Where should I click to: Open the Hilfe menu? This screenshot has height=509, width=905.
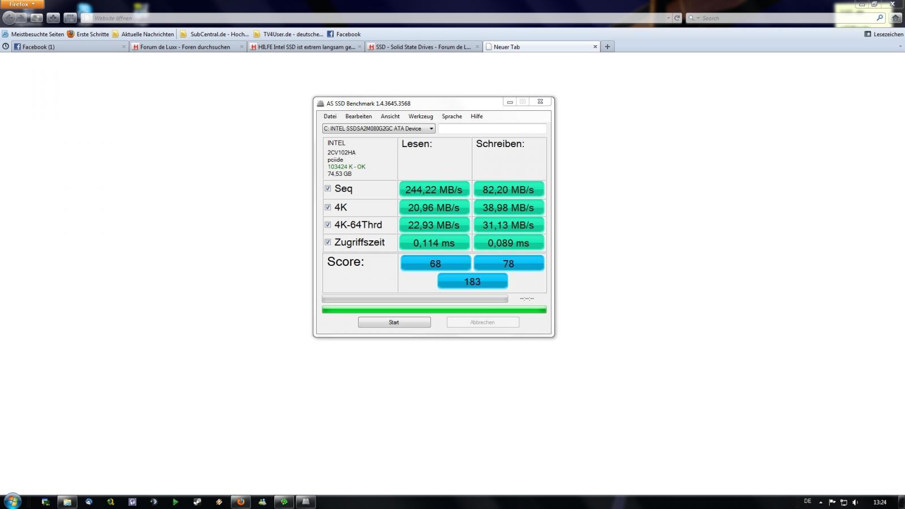(x=477, y=117)
